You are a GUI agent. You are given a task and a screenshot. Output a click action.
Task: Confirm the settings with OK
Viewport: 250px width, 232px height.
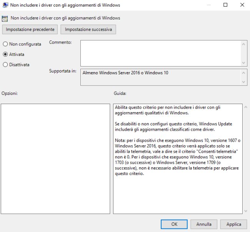click(x=174, y=224)
